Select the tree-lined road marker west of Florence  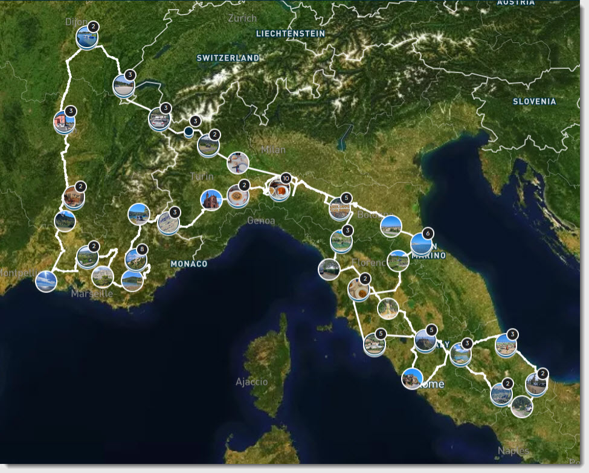[329, 269]
